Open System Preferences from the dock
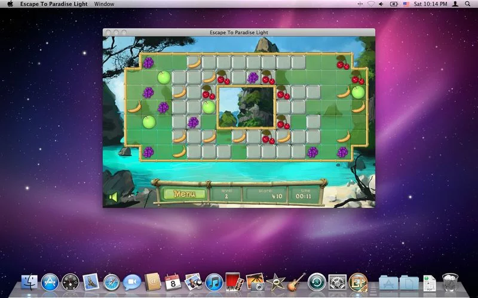This screenshot has height=298, width=478. [337, 282]
